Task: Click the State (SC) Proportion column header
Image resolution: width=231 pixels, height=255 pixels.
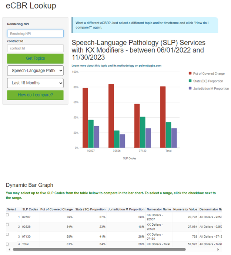Action: pyautogui.click(x=90, y=209)
